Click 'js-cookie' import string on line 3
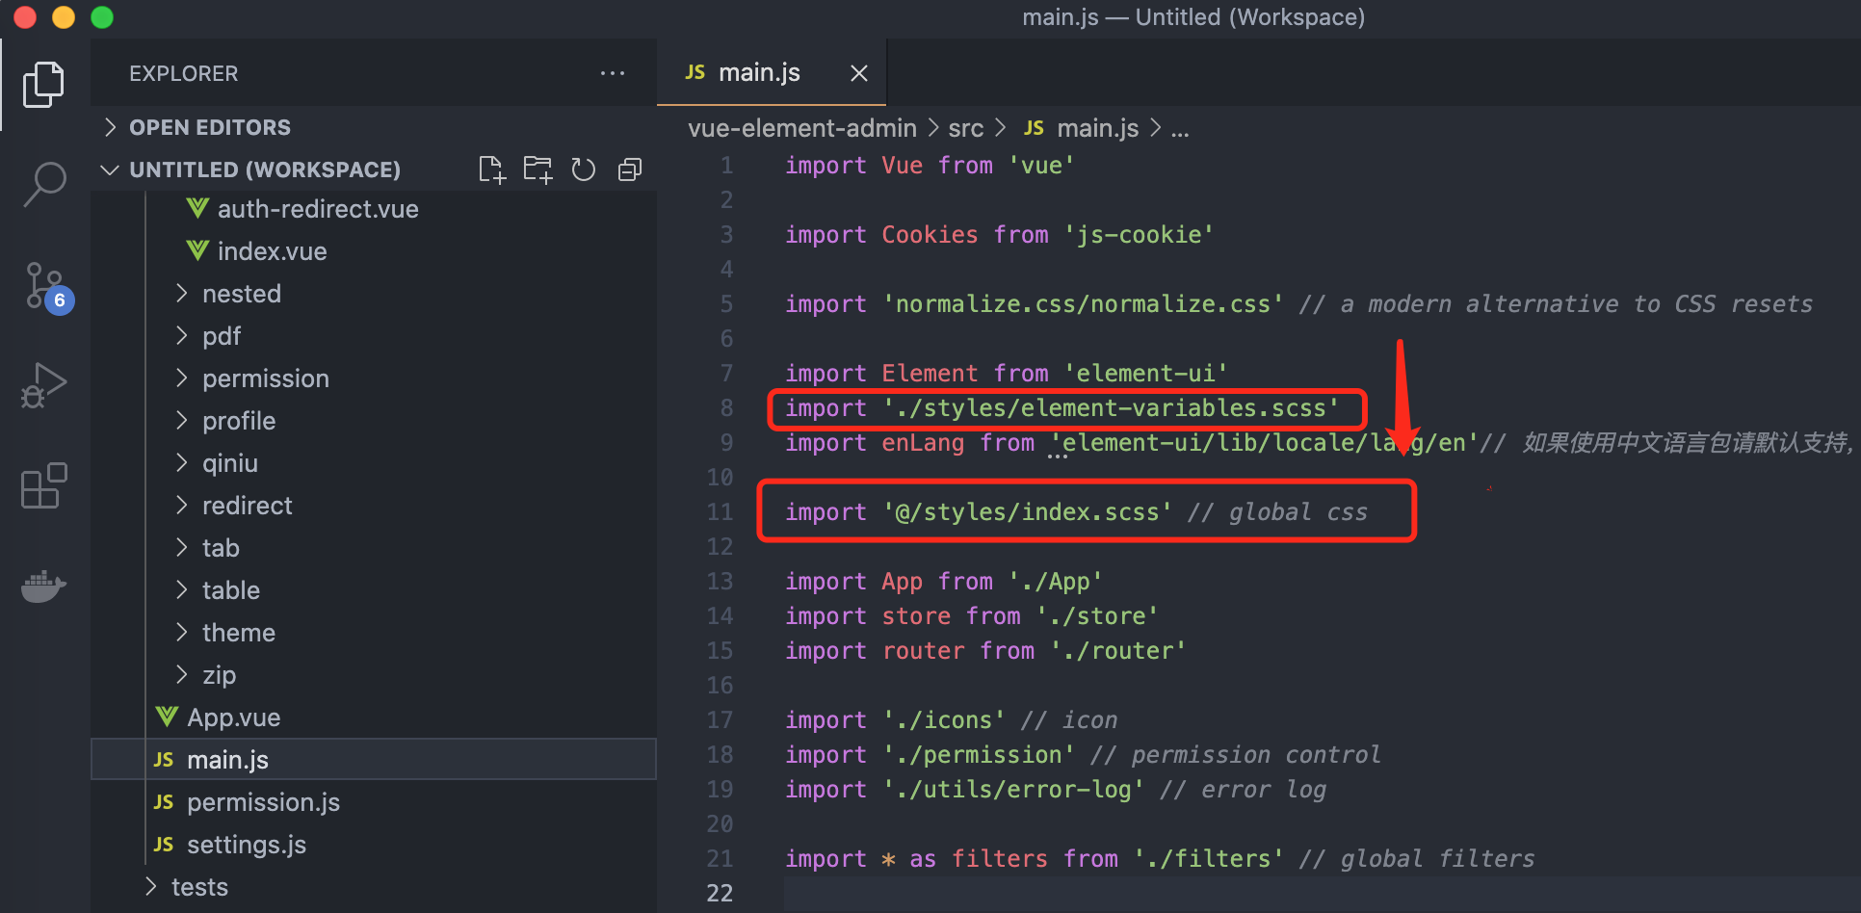This screenshot has height=913, width=1861. point(1139,235)
